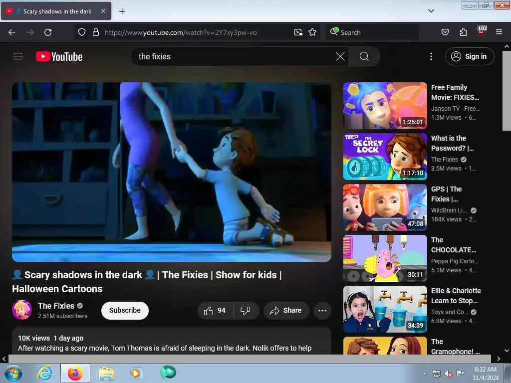Open the Windows Start menu
511x383 pixels.
tap(13, 373)
